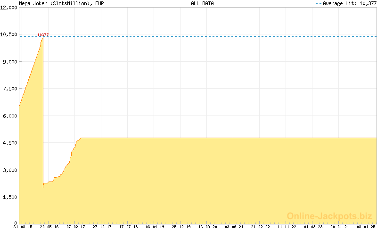377x231 pixels.
Task: Select the 'ALL DATA' heading at top
Action: (202, 3)
